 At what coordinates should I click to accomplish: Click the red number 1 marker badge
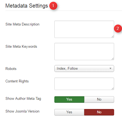(53, 6)
